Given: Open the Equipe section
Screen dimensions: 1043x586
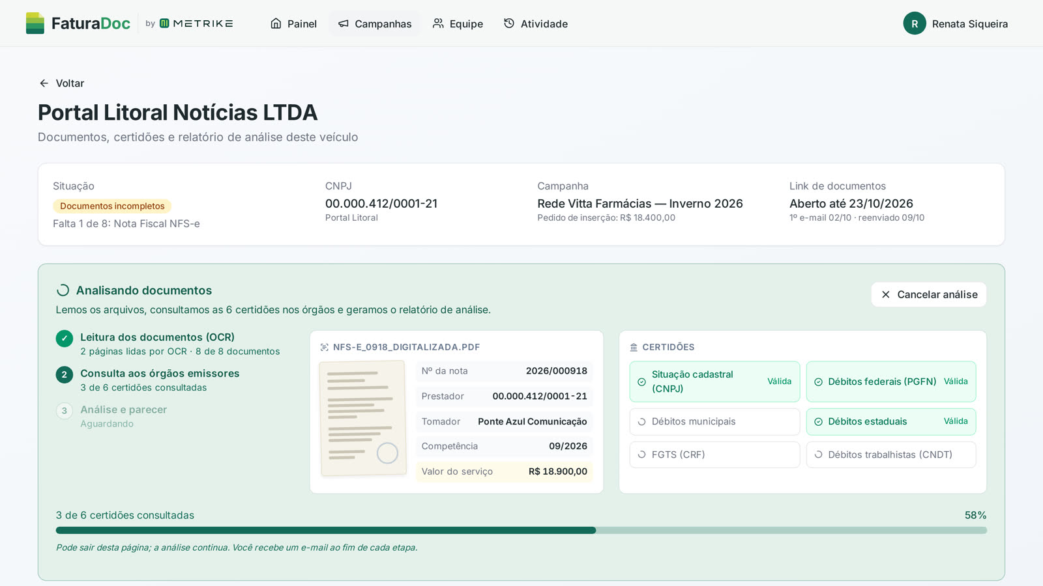Looking at the screenshot, I should 458,23.
